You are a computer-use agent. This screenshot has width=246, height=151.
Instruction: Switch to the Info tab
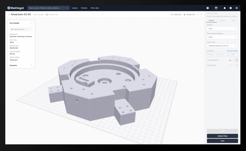tap(233, 20)
